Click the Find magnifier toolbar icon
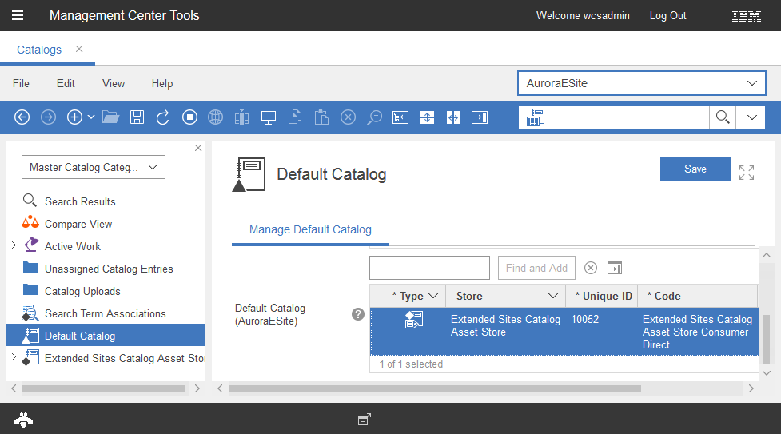The width and height of the screenshot is (781, 434). [374, 117]
